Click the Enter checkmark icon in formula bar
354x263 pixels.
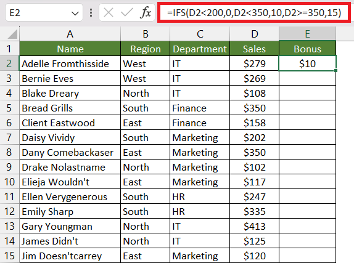click(x=126, y=12)
